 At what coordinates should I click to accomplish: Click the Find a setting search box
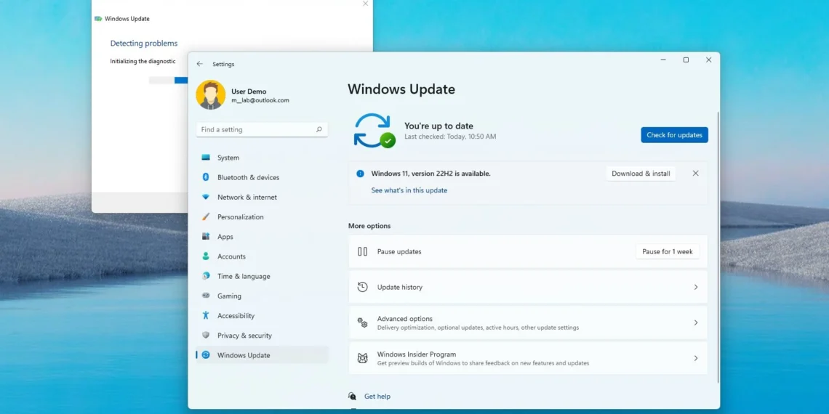pos(263,129)
